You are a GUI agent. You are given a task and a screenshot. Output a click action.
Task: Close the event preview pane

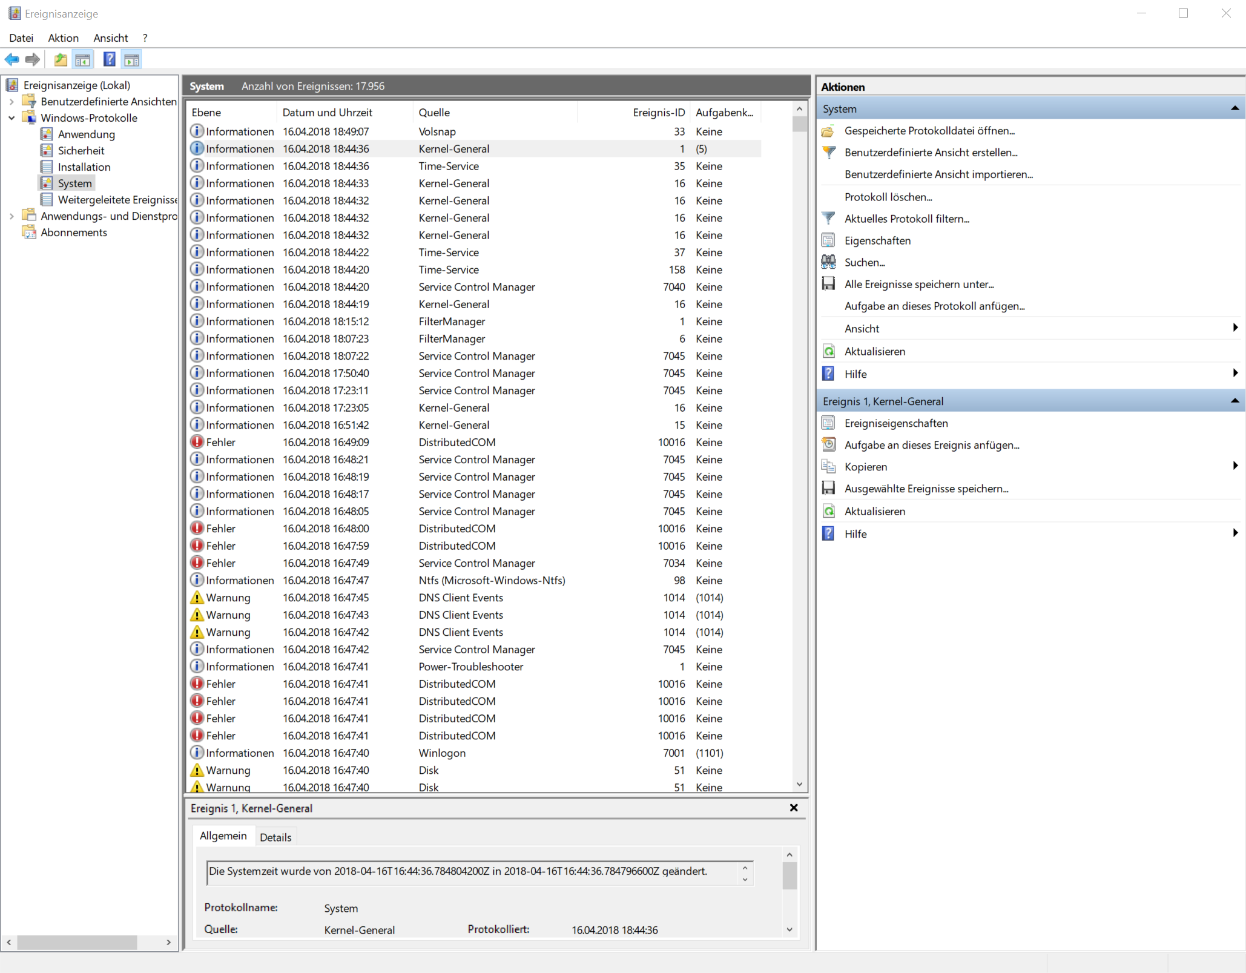pos(794,808)
